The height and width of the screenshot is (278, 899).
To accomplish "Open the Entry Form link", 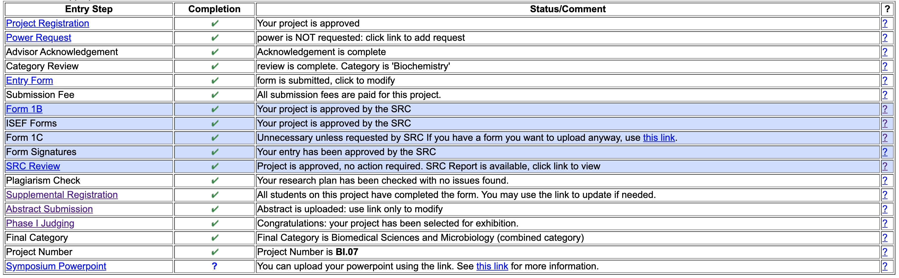I will [29, 80].
